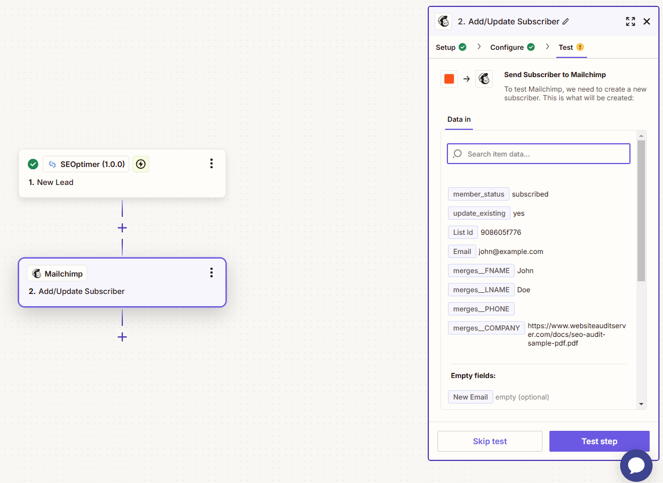Click the Test step button
The width and height of the screenshot is (663, 483).
coord(599,441)
